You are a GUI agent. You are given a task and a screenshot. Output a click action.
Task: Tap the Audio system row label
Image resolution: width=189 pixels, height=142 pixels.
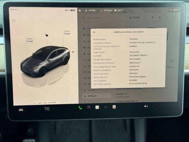(x=100, y=39)
